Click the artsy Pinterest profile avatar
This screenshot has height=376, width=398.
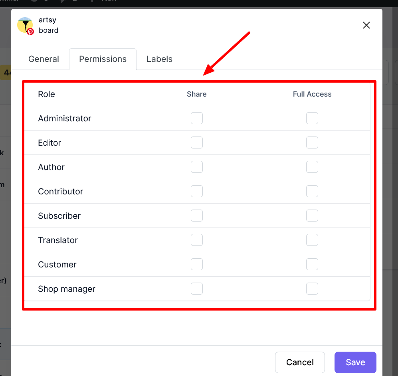[26, 26]
